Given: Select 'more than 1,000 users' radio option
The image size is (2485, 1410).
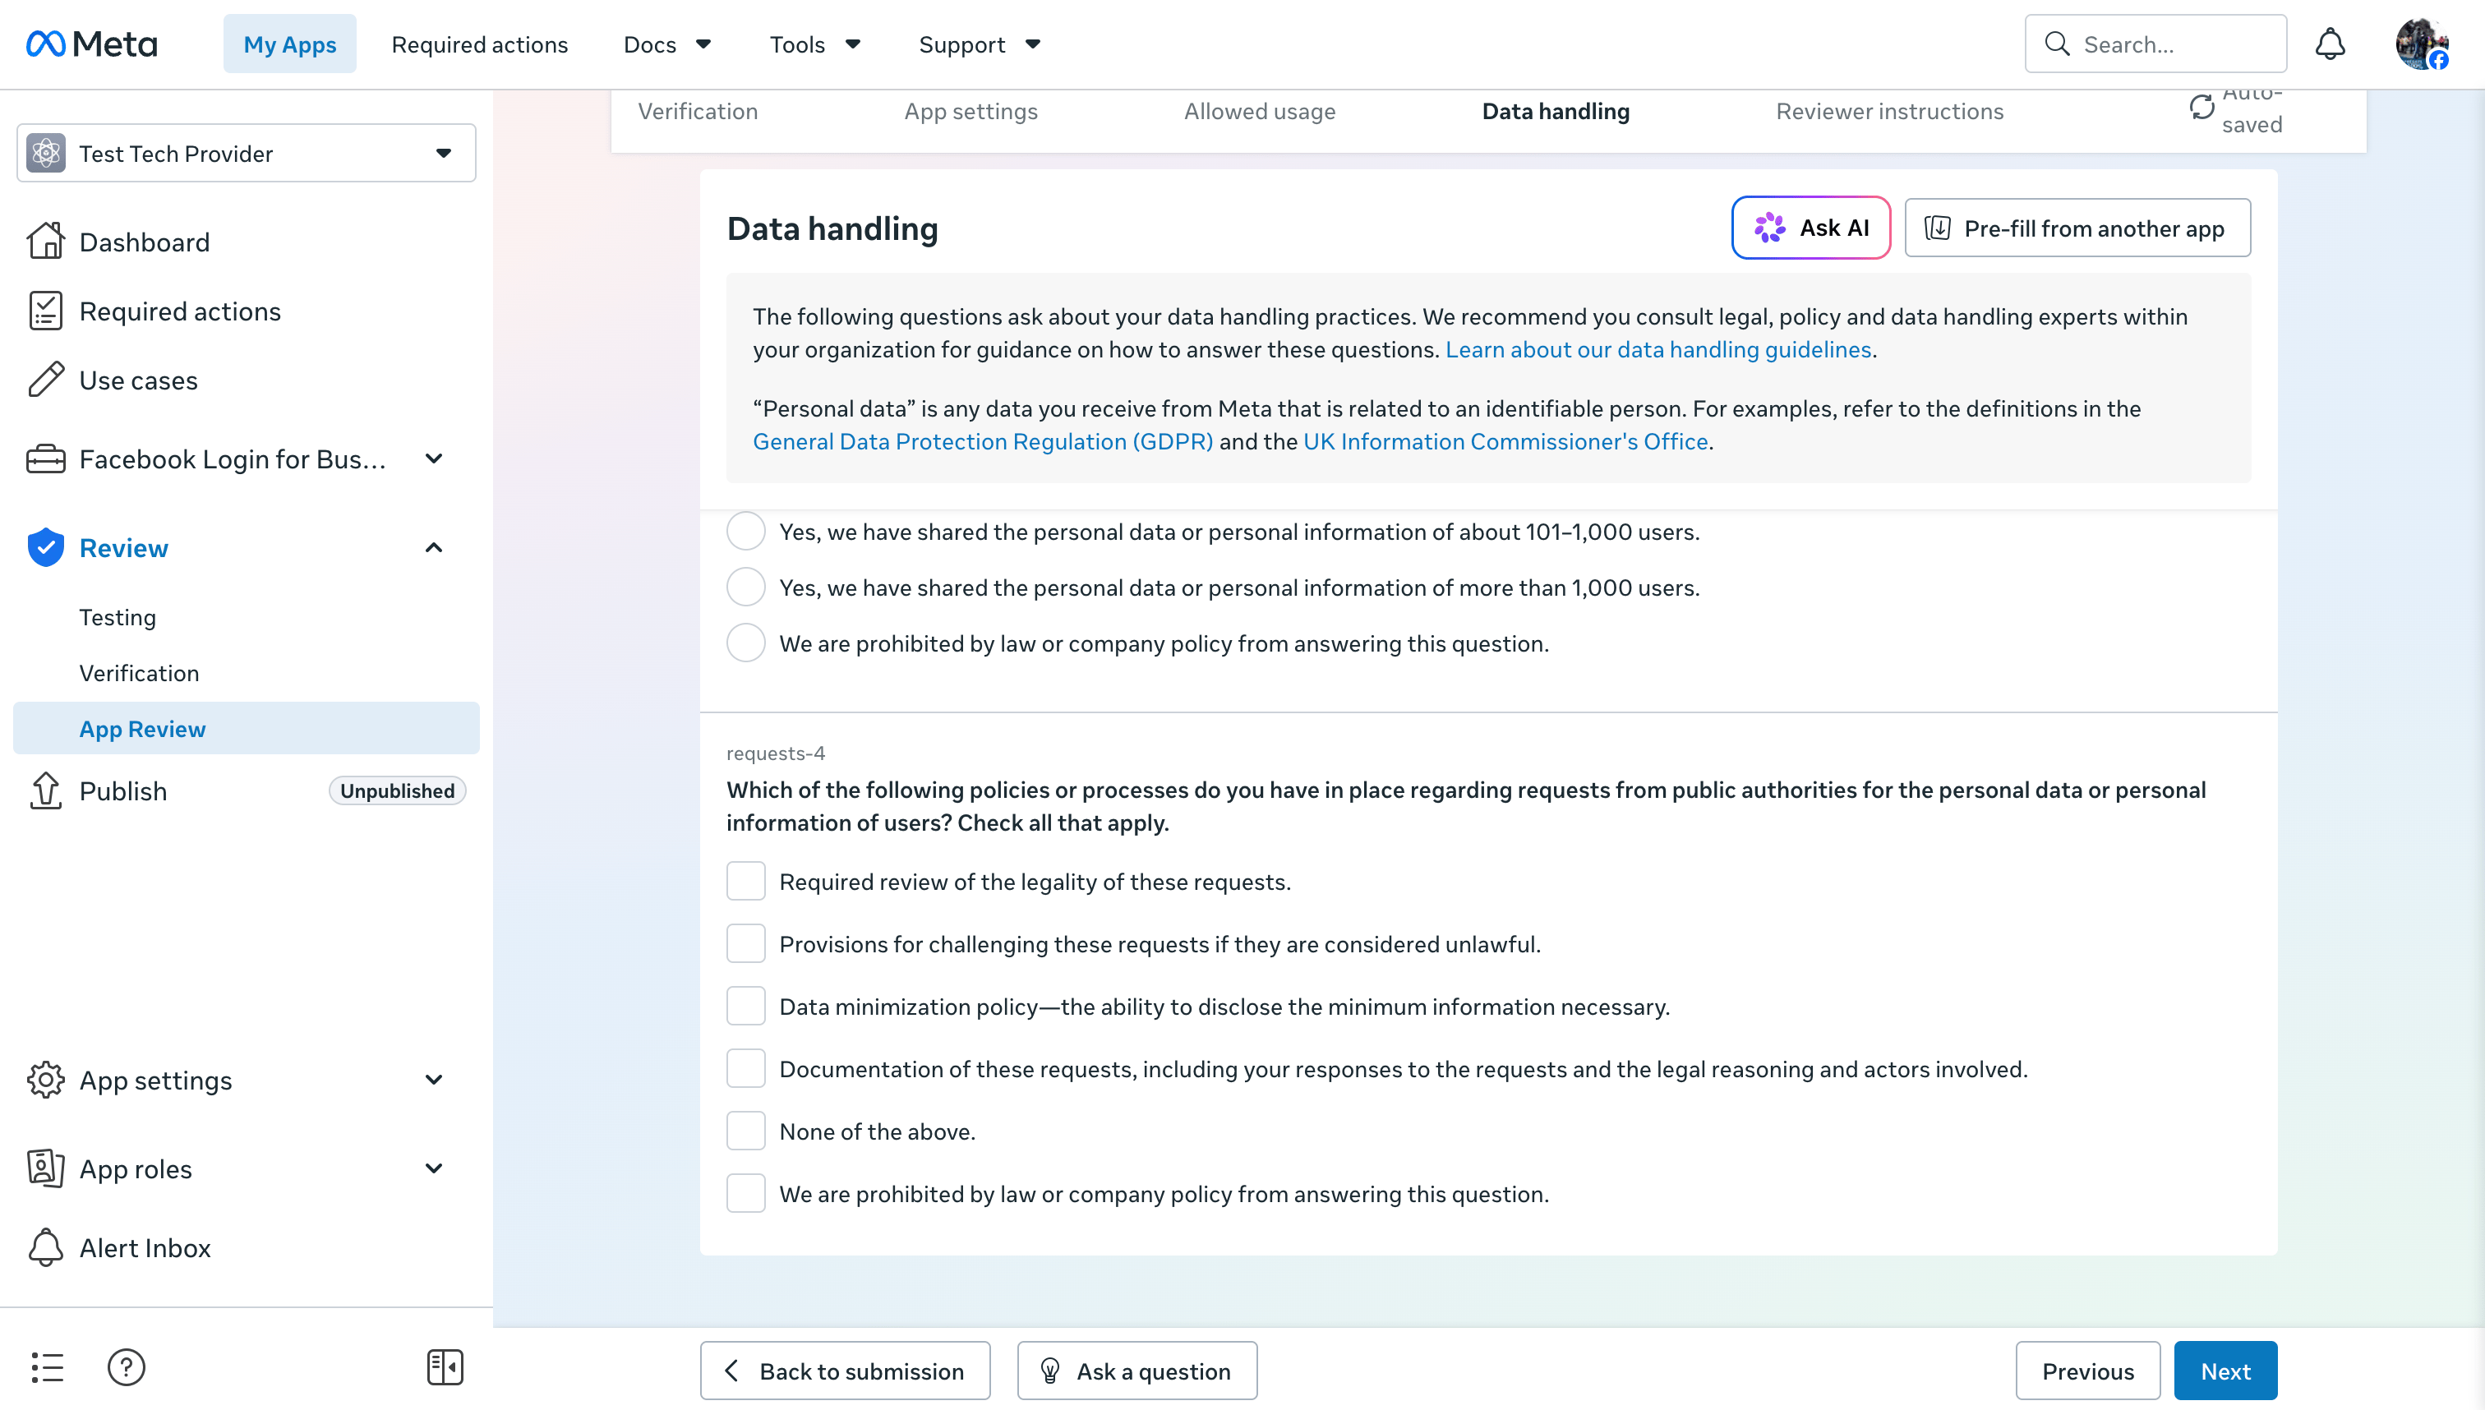Looking at the screenshot, I should 745,587.
